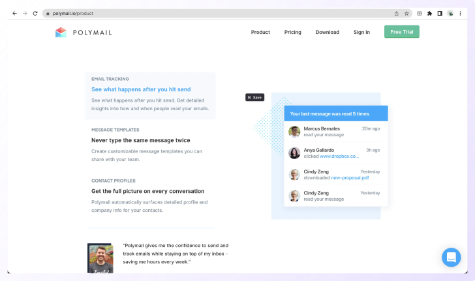Viewport: 475px width, 281px height.
Task: Open the Product menu item
Action: click(260, 32)
